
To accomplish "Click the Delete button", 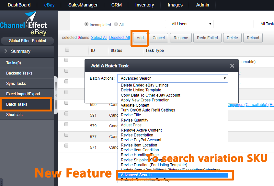I will pyautogui.click(x=232, y=38).
